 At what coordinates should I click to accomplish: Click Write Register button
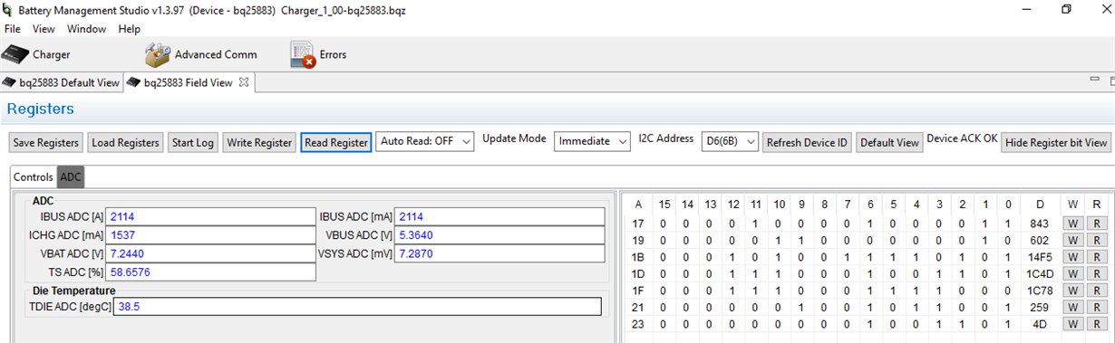click(259, 142)
